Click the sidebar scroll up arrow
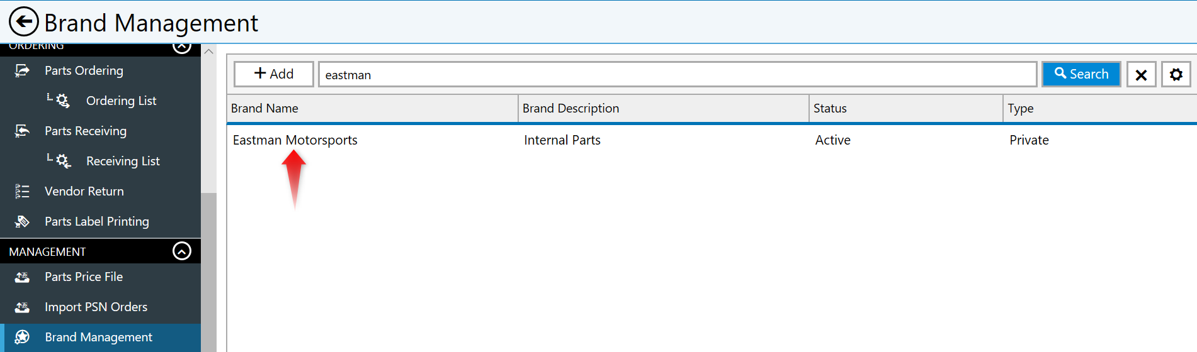Viewport: 1197px width, 352px height. coord(209,52)
